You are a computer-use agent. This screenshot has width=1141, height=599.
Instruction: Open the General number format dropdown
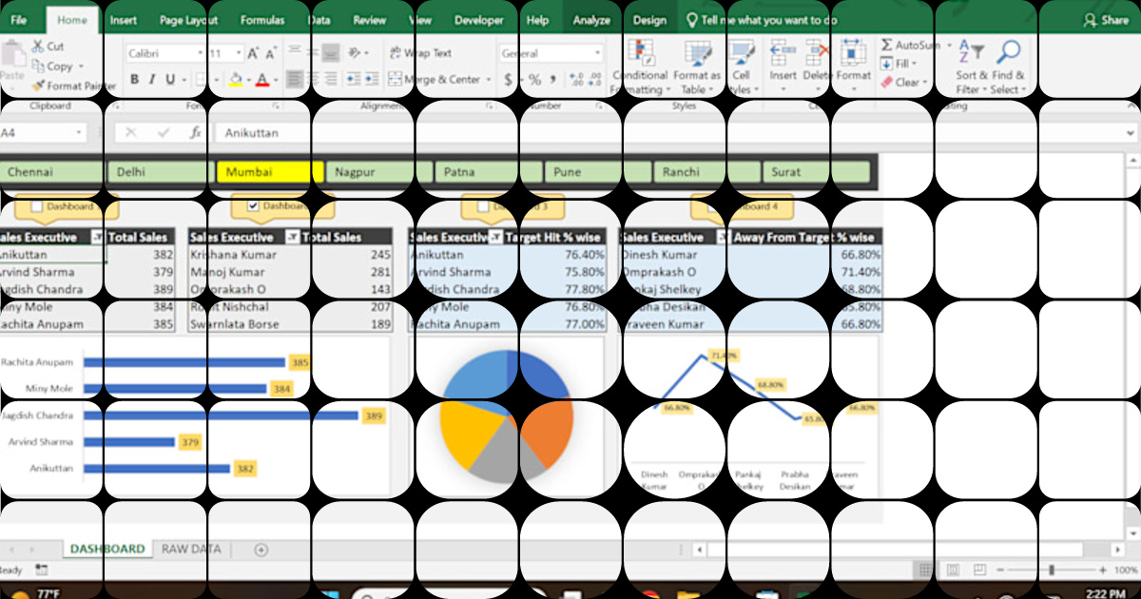tap(597, 54)
